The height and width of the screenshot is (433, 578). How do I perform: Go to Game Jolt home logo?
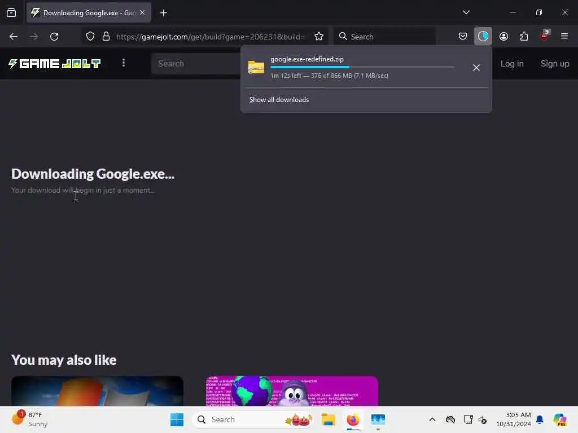(x=55, y=64)
